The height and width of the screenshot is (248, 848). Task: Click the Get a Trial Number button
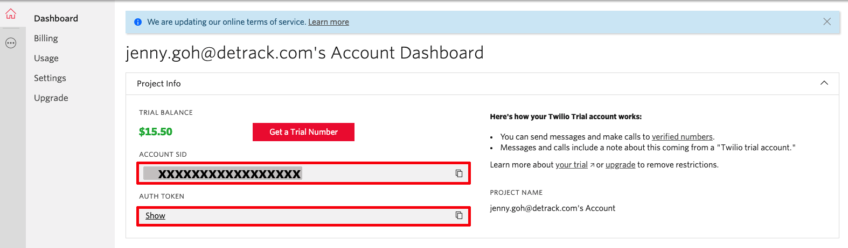[x=303, y=132]
